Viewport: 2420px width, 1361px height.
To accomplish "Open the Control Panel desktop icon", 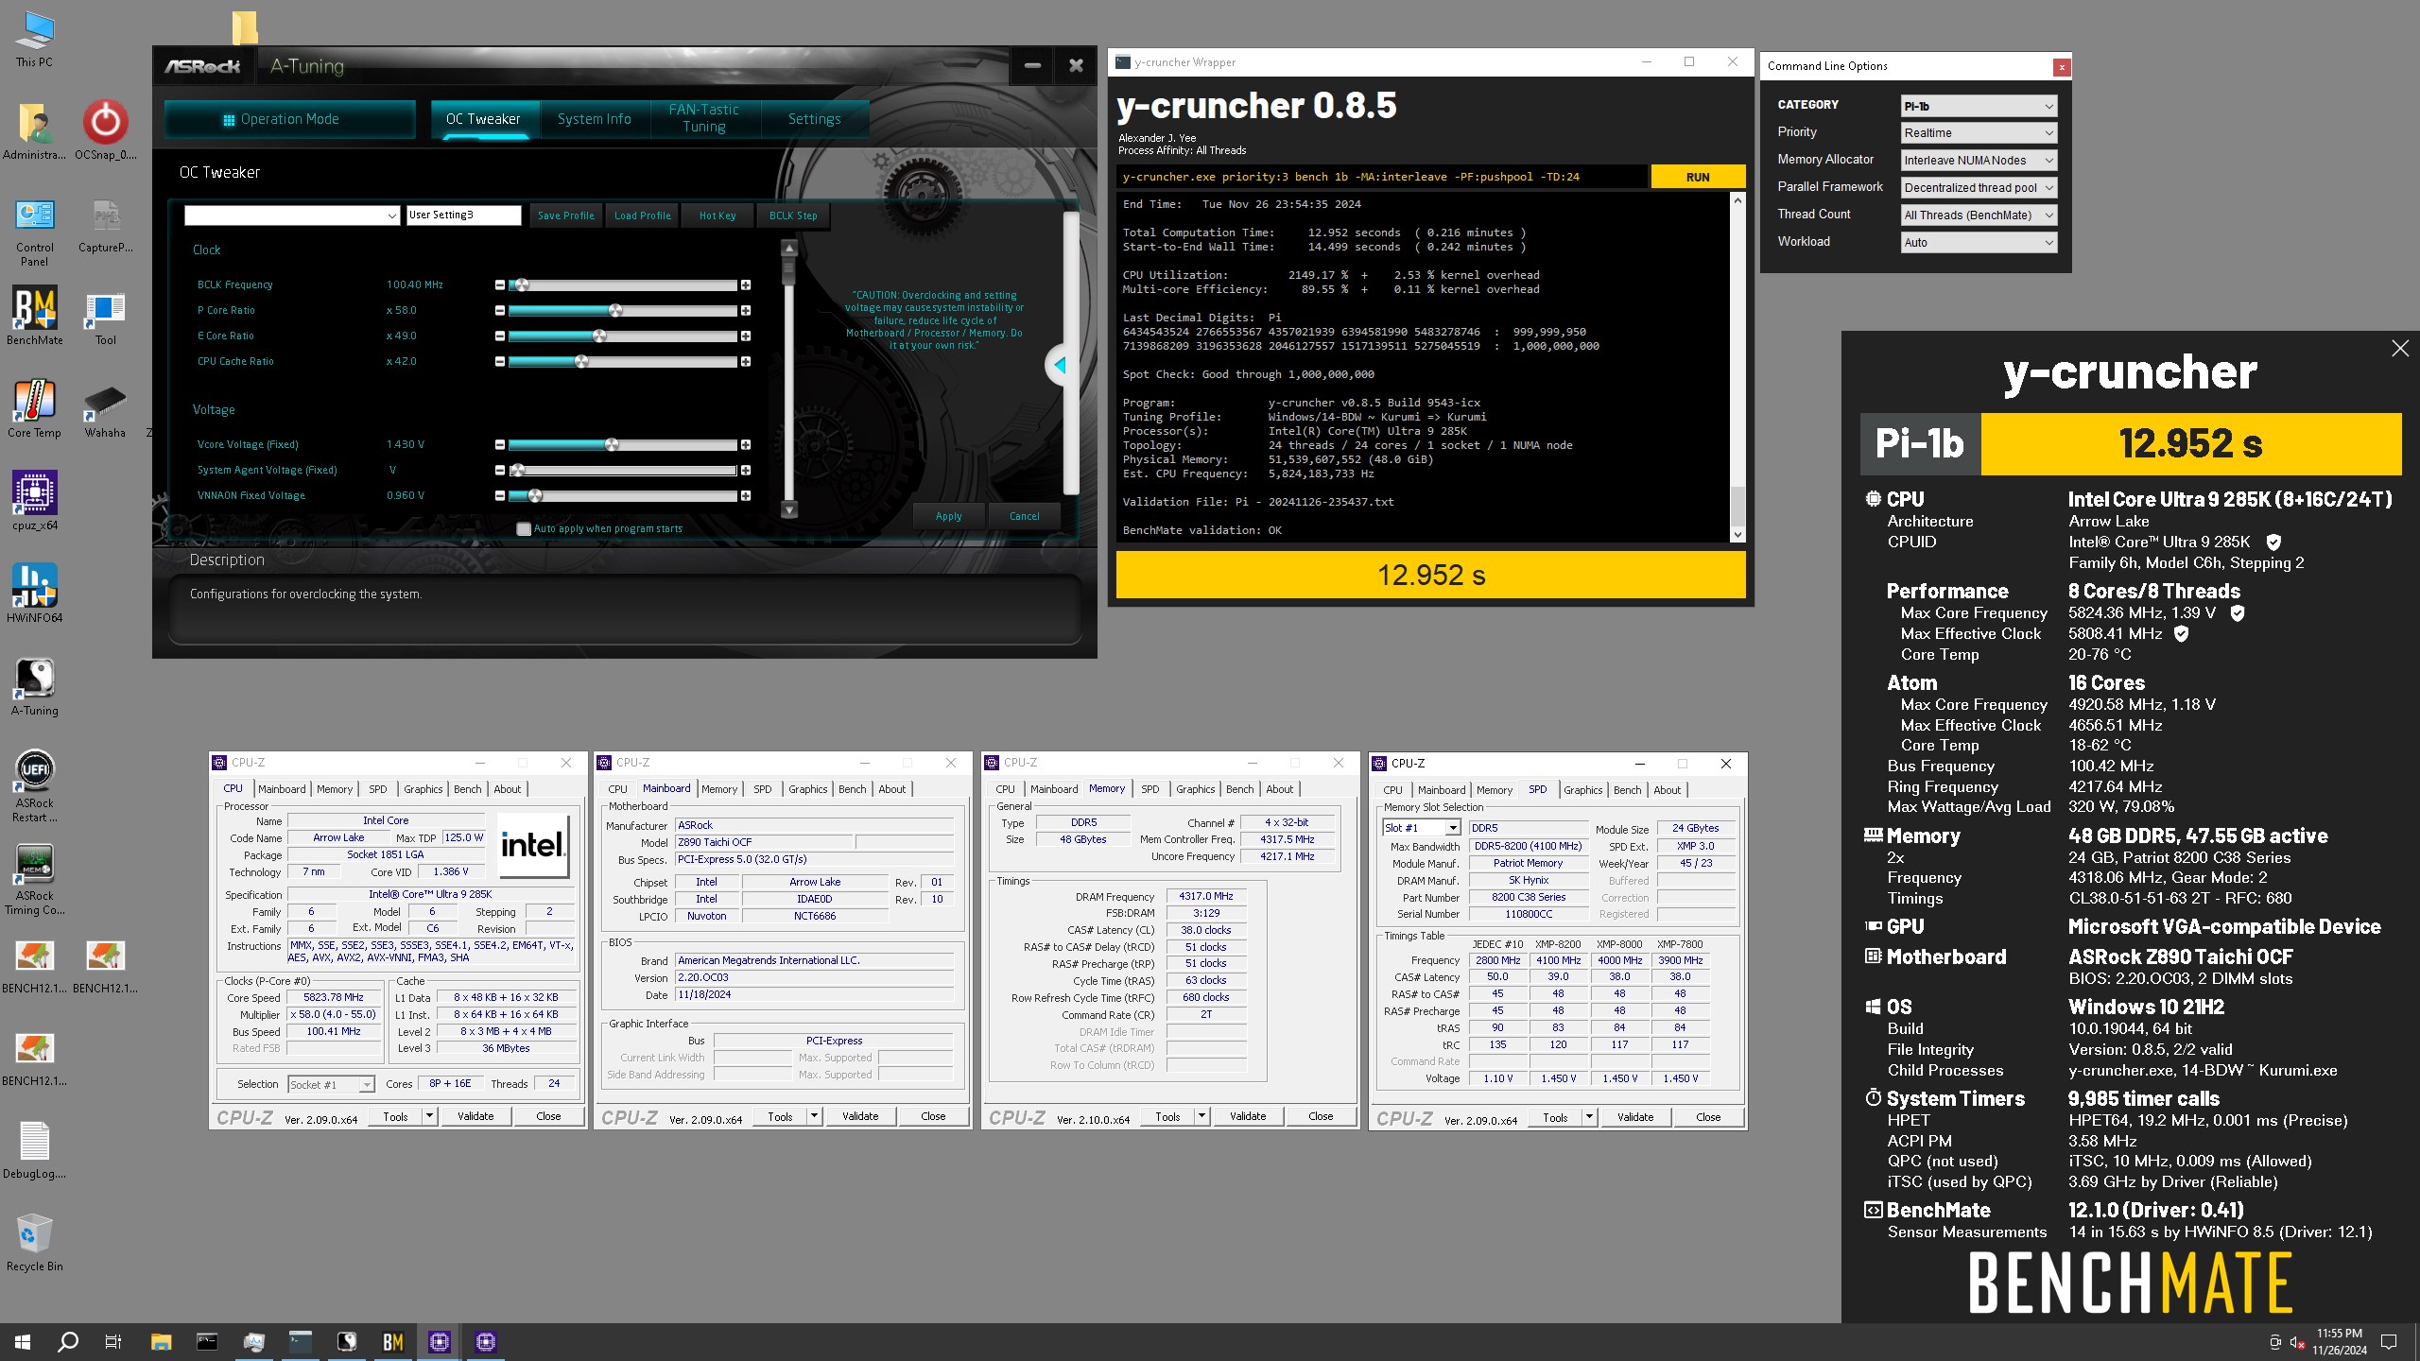I will point(35,233).
